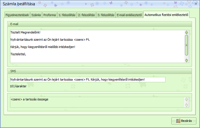200x128 pixels.
Task: Open the Számla tab
Action: (36, 15)
